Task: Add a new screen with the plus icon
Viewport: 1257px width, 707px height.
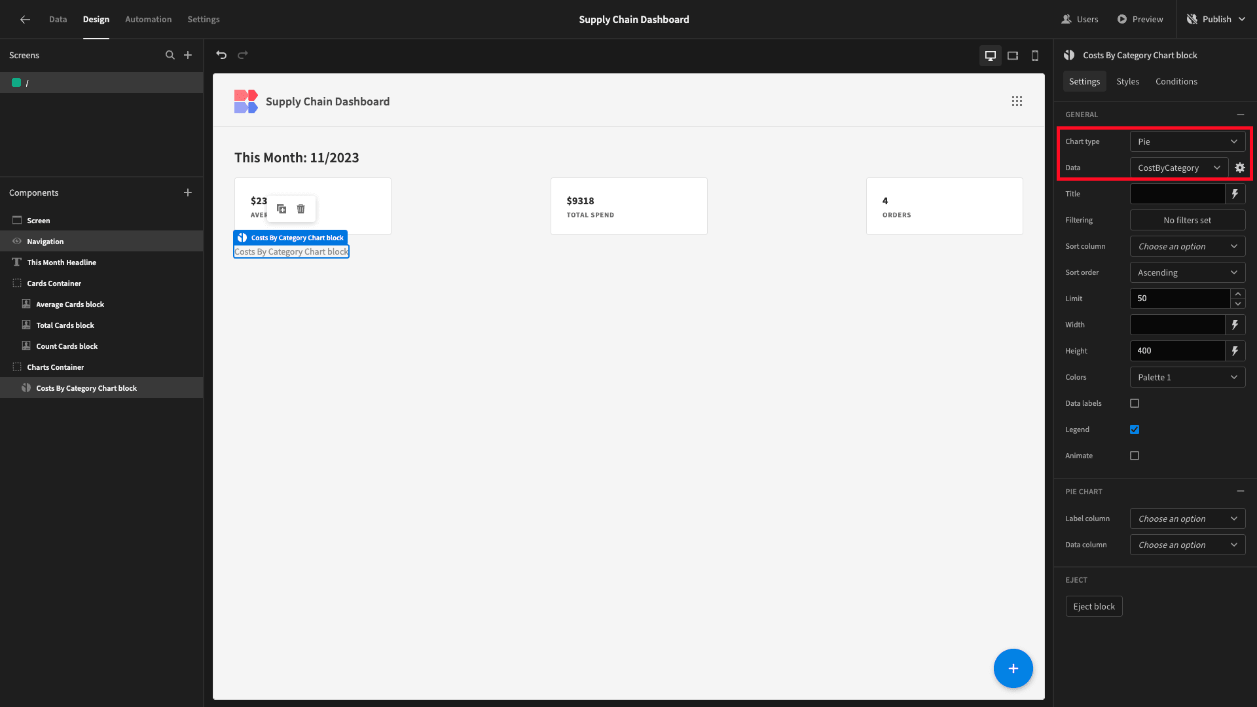Action: tap(188, 55)
